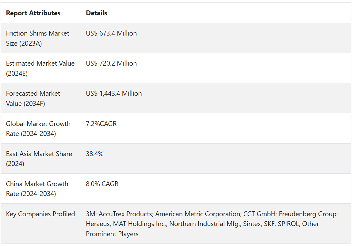Click the 3M company name
Image resolution: width=352 pixels, height=246 pixels.
pyautogui.click(x=90, y=214)
